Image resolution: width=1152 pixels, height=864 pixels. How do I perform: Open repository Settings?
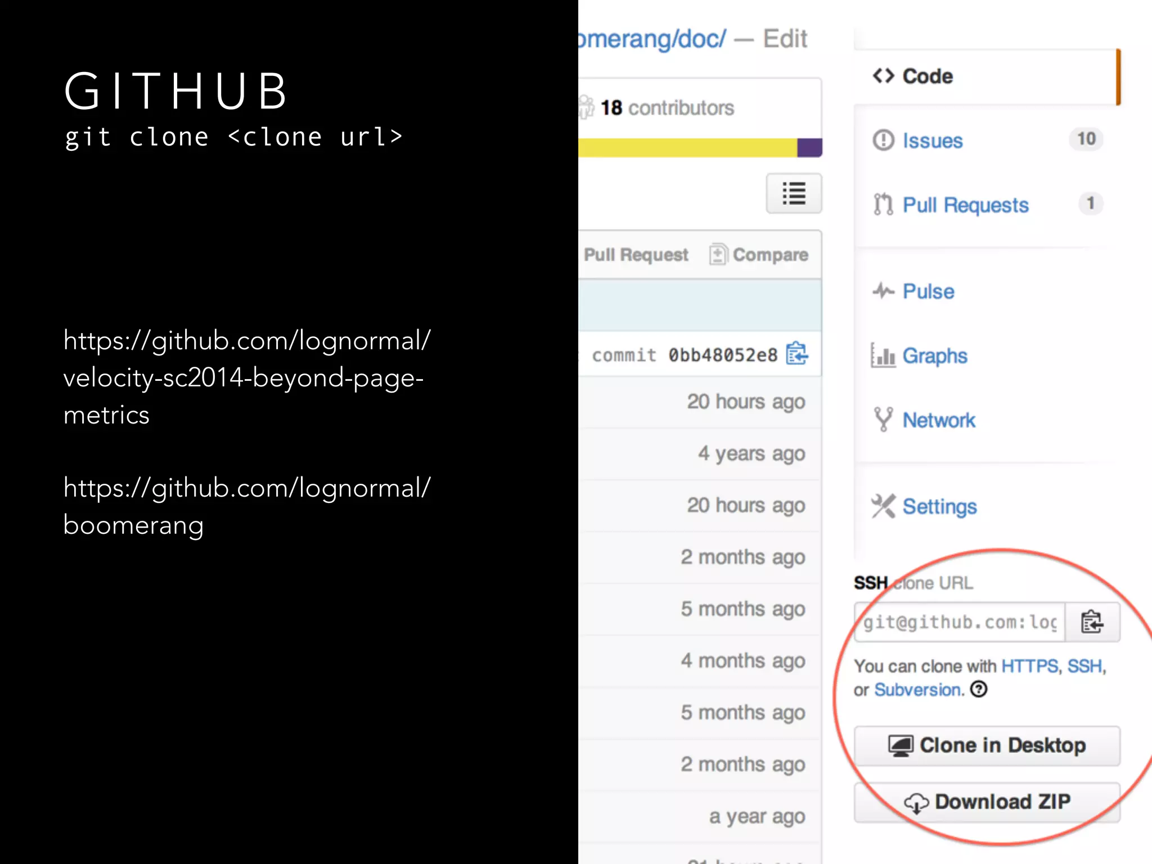coord(939,507)
